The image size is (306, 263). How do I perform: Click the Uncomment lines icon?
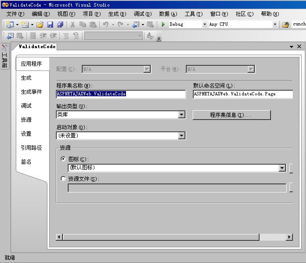(76, 36)
